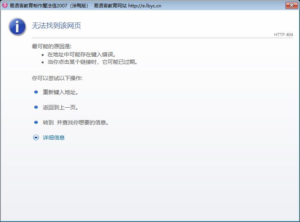Click 在地址中可能存在键入错误 line
This screenshot has width=300, height=222.
pyautogui.click(x=82, y=54)
